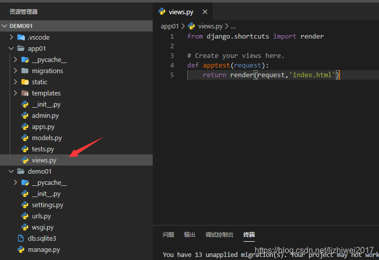The width and height of the screenshot is (379, 260).
Task: Click the demo01 open folder icon
Action: pos(21,171)
